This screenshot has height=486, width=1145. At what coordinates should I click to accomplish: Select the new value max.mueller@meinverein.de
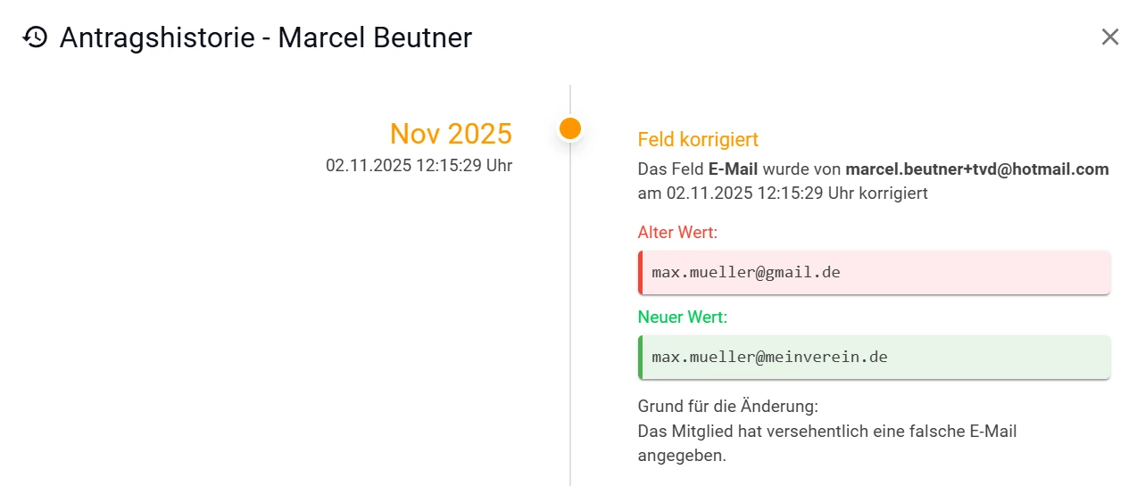[x=769, y=358]
